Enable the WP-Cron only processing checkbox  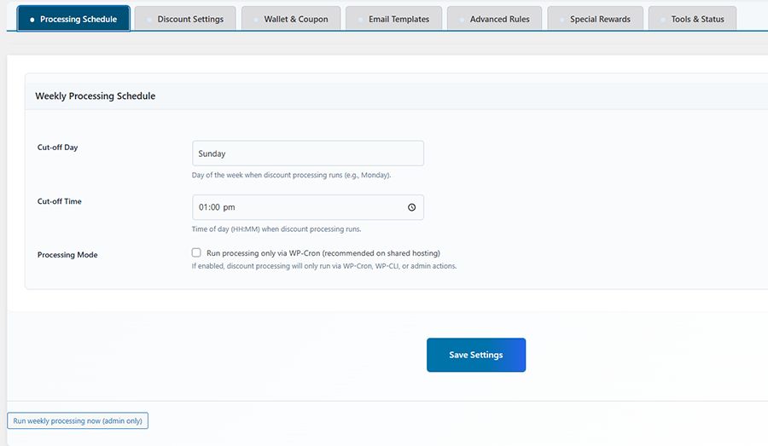pyautogui.click(x=196, y=252)
